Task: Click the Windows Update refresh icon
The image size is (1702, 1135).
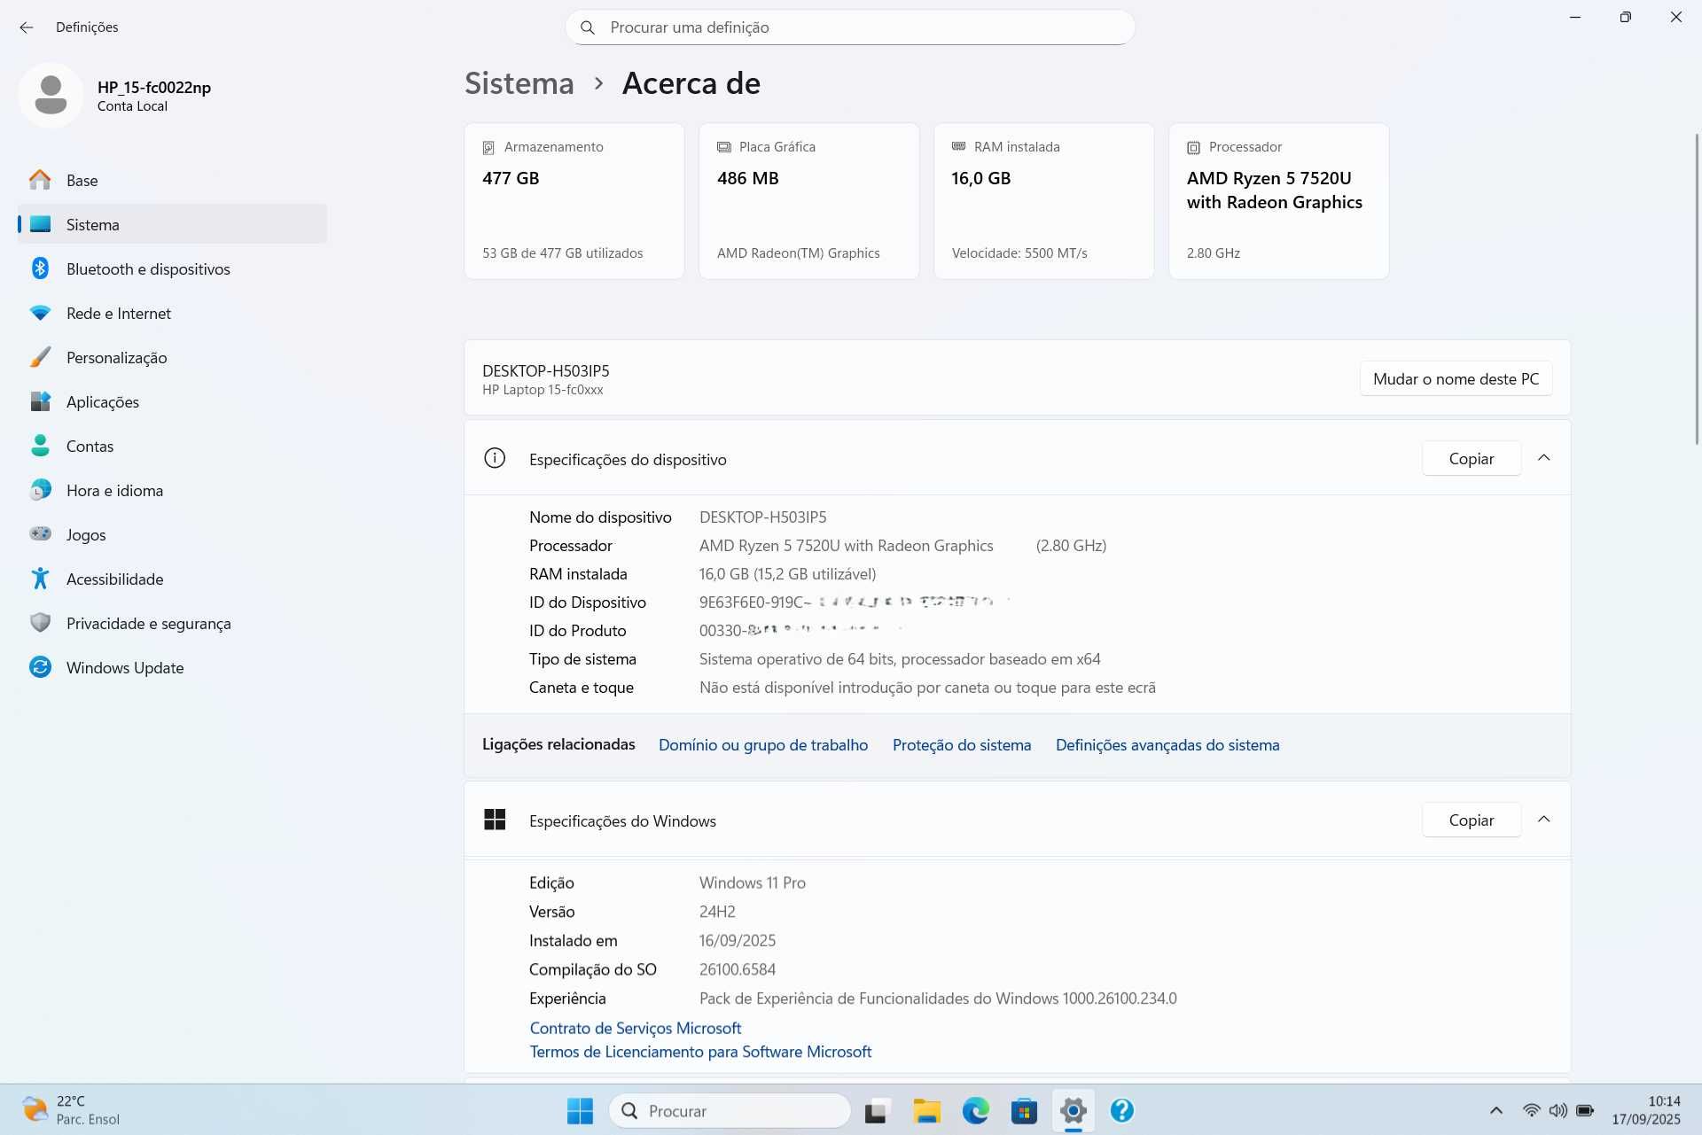Action: [40, 667]
